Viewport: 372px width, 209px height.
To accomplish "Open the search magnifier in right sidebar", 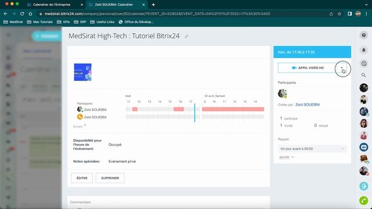I will tap(363, 75).
